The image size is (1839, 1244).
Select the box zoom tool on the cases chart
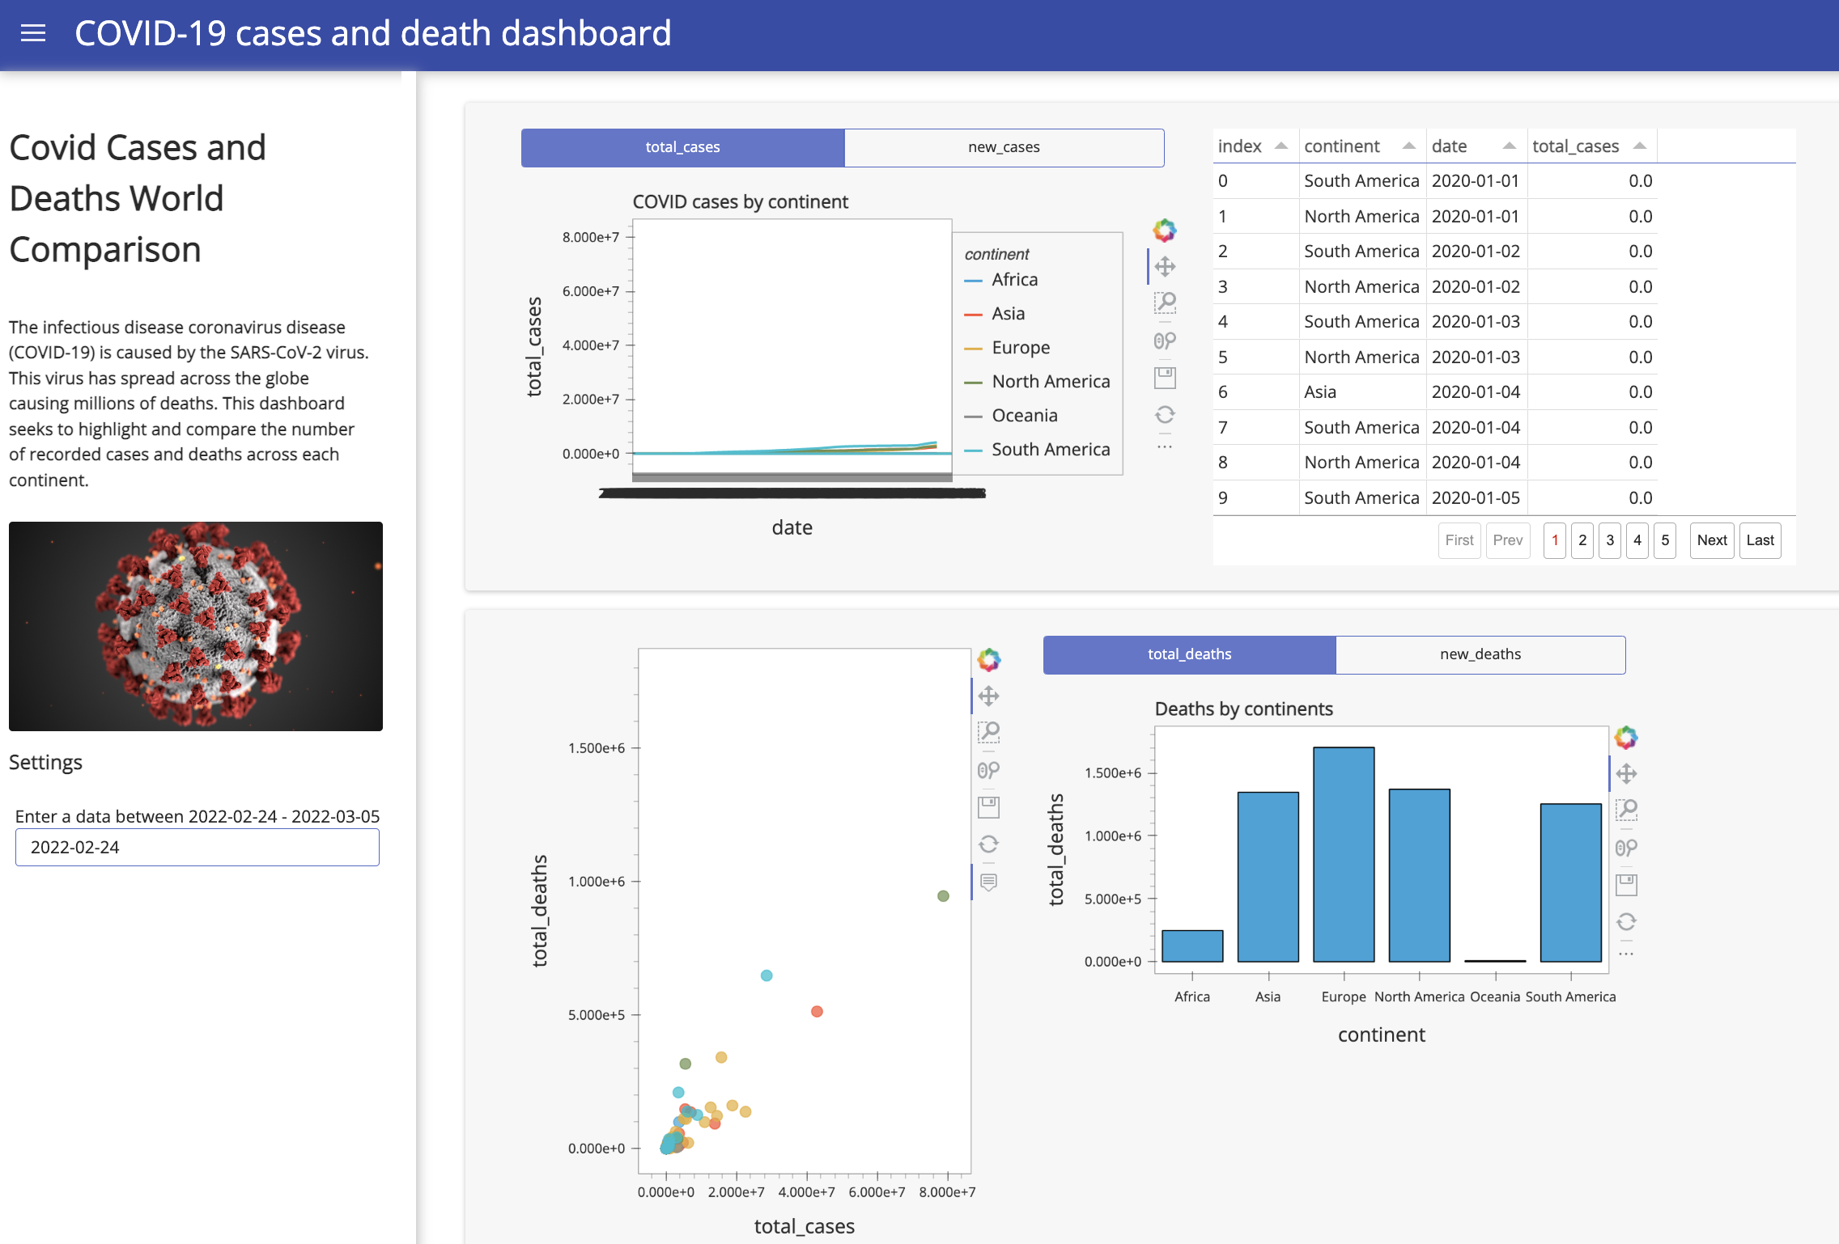tap(1165, 303)
